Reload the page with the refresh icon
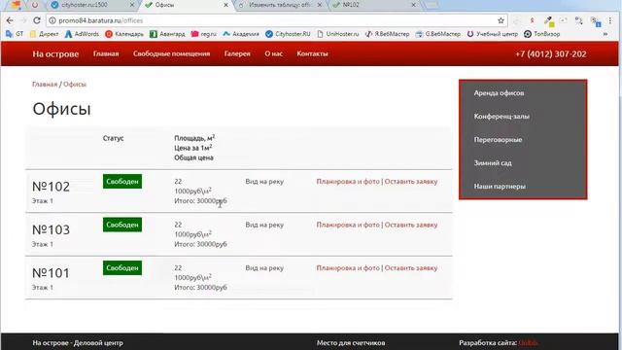 click(x=37, y=20)
